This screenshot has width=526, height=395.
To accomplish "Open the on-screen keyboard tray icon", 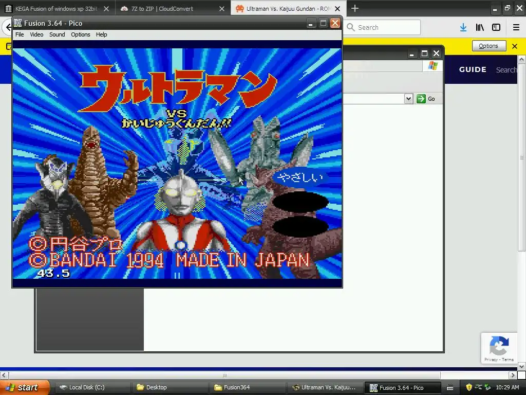I will click(x=450, y=388).
